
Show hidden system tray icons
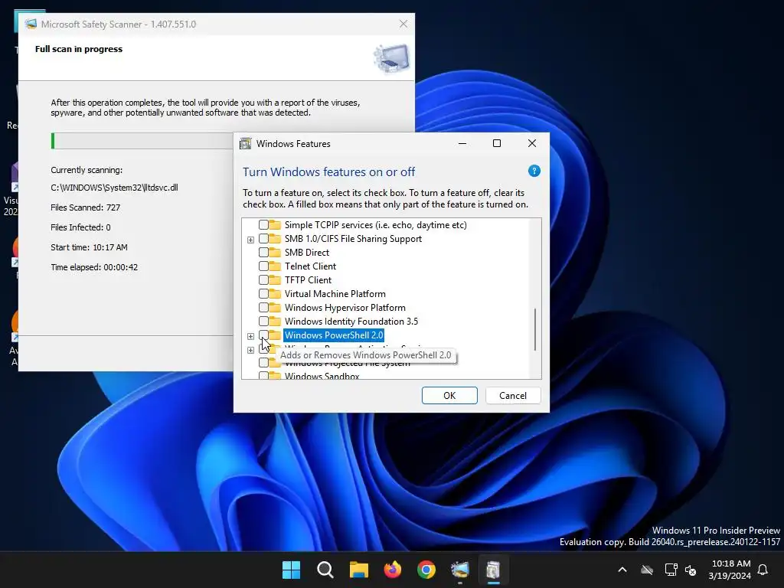pos(622,570)
